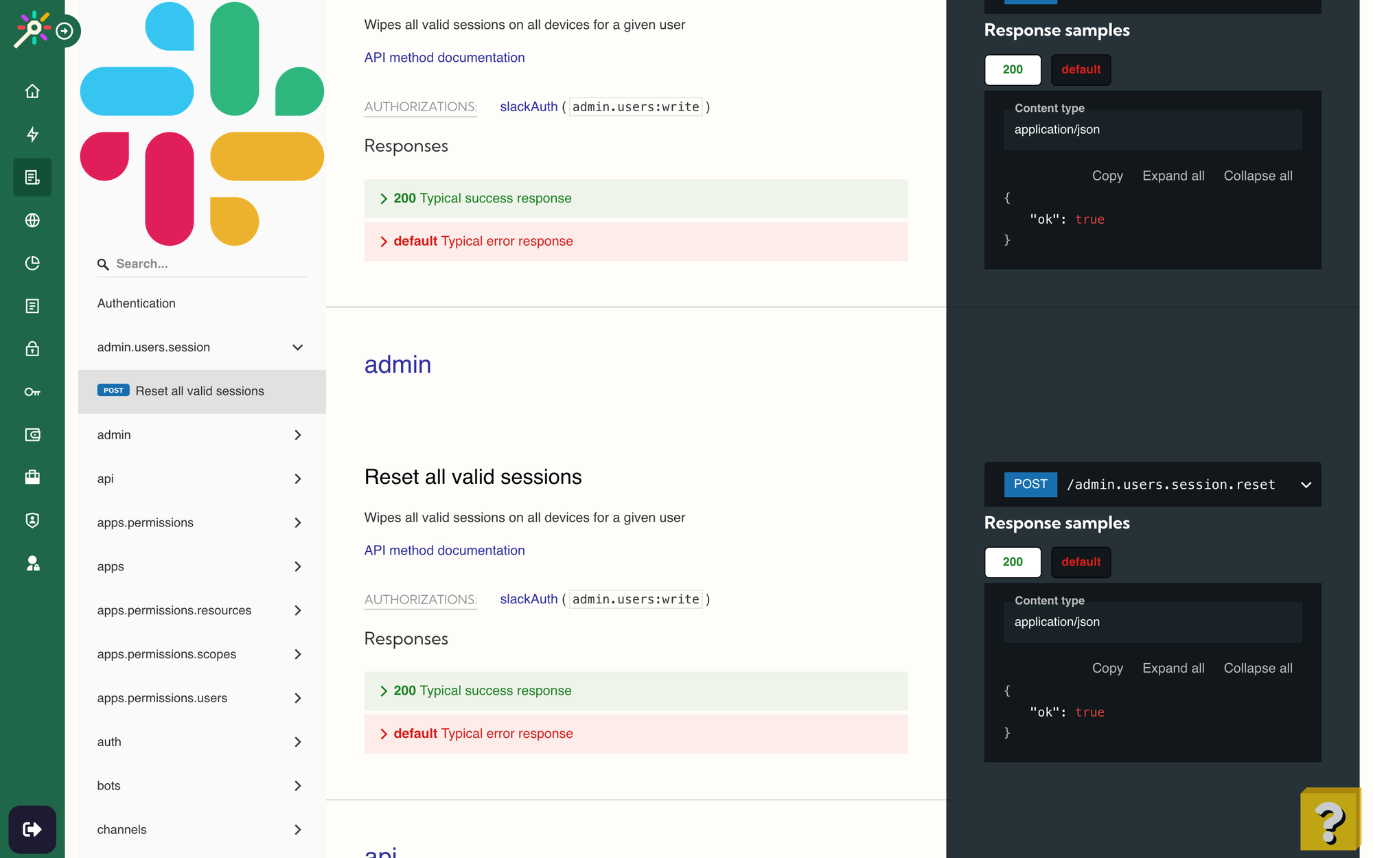Click the upper Copy button in response sample
The image size is (1373, 858).
click(1107, 176)
